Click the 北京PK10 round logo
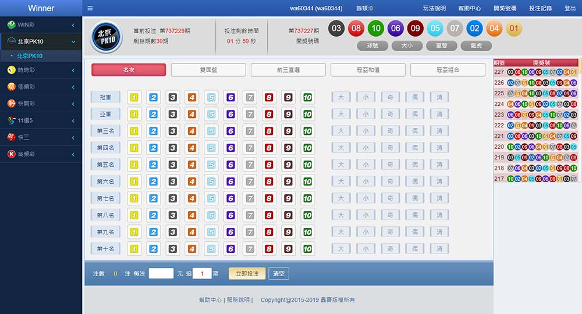Viewport: 582px width, 314px height. pyautogui.click(x=107, y=38)
